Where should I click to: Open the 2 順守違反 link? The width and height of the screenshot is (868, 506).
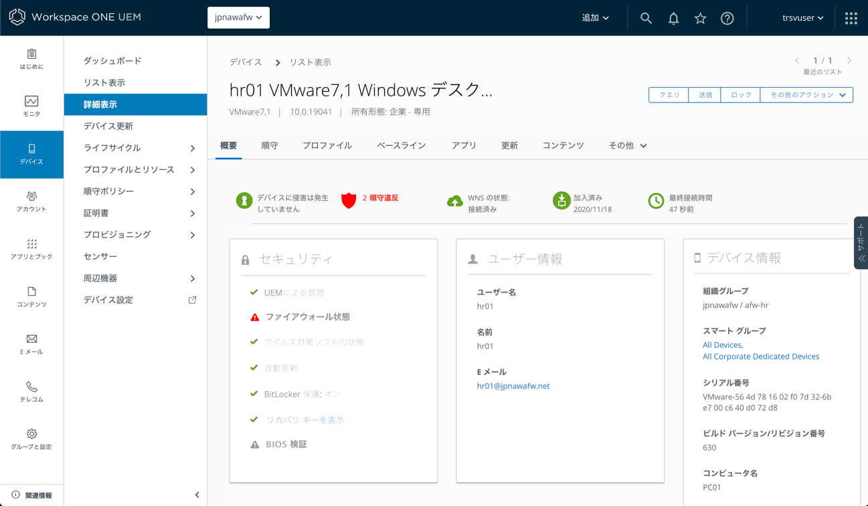tap(380, 198)
